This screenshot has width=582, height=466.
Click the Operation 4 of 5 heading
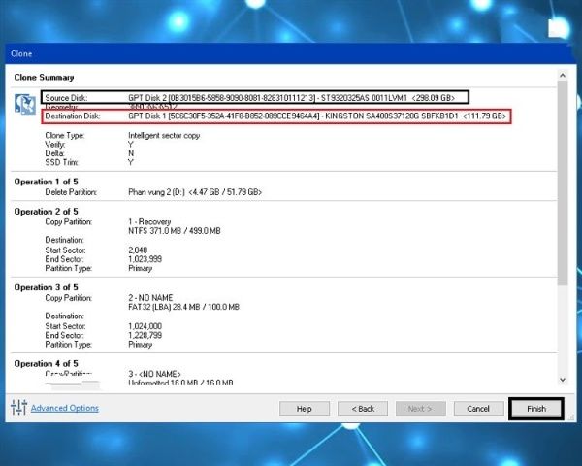pyautogui.click(x=48, y=363)
